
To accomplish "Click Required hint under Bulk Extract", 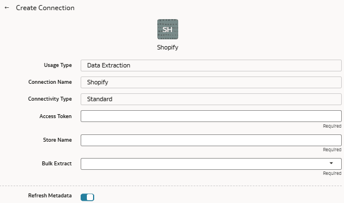I will tap(332, 173).
